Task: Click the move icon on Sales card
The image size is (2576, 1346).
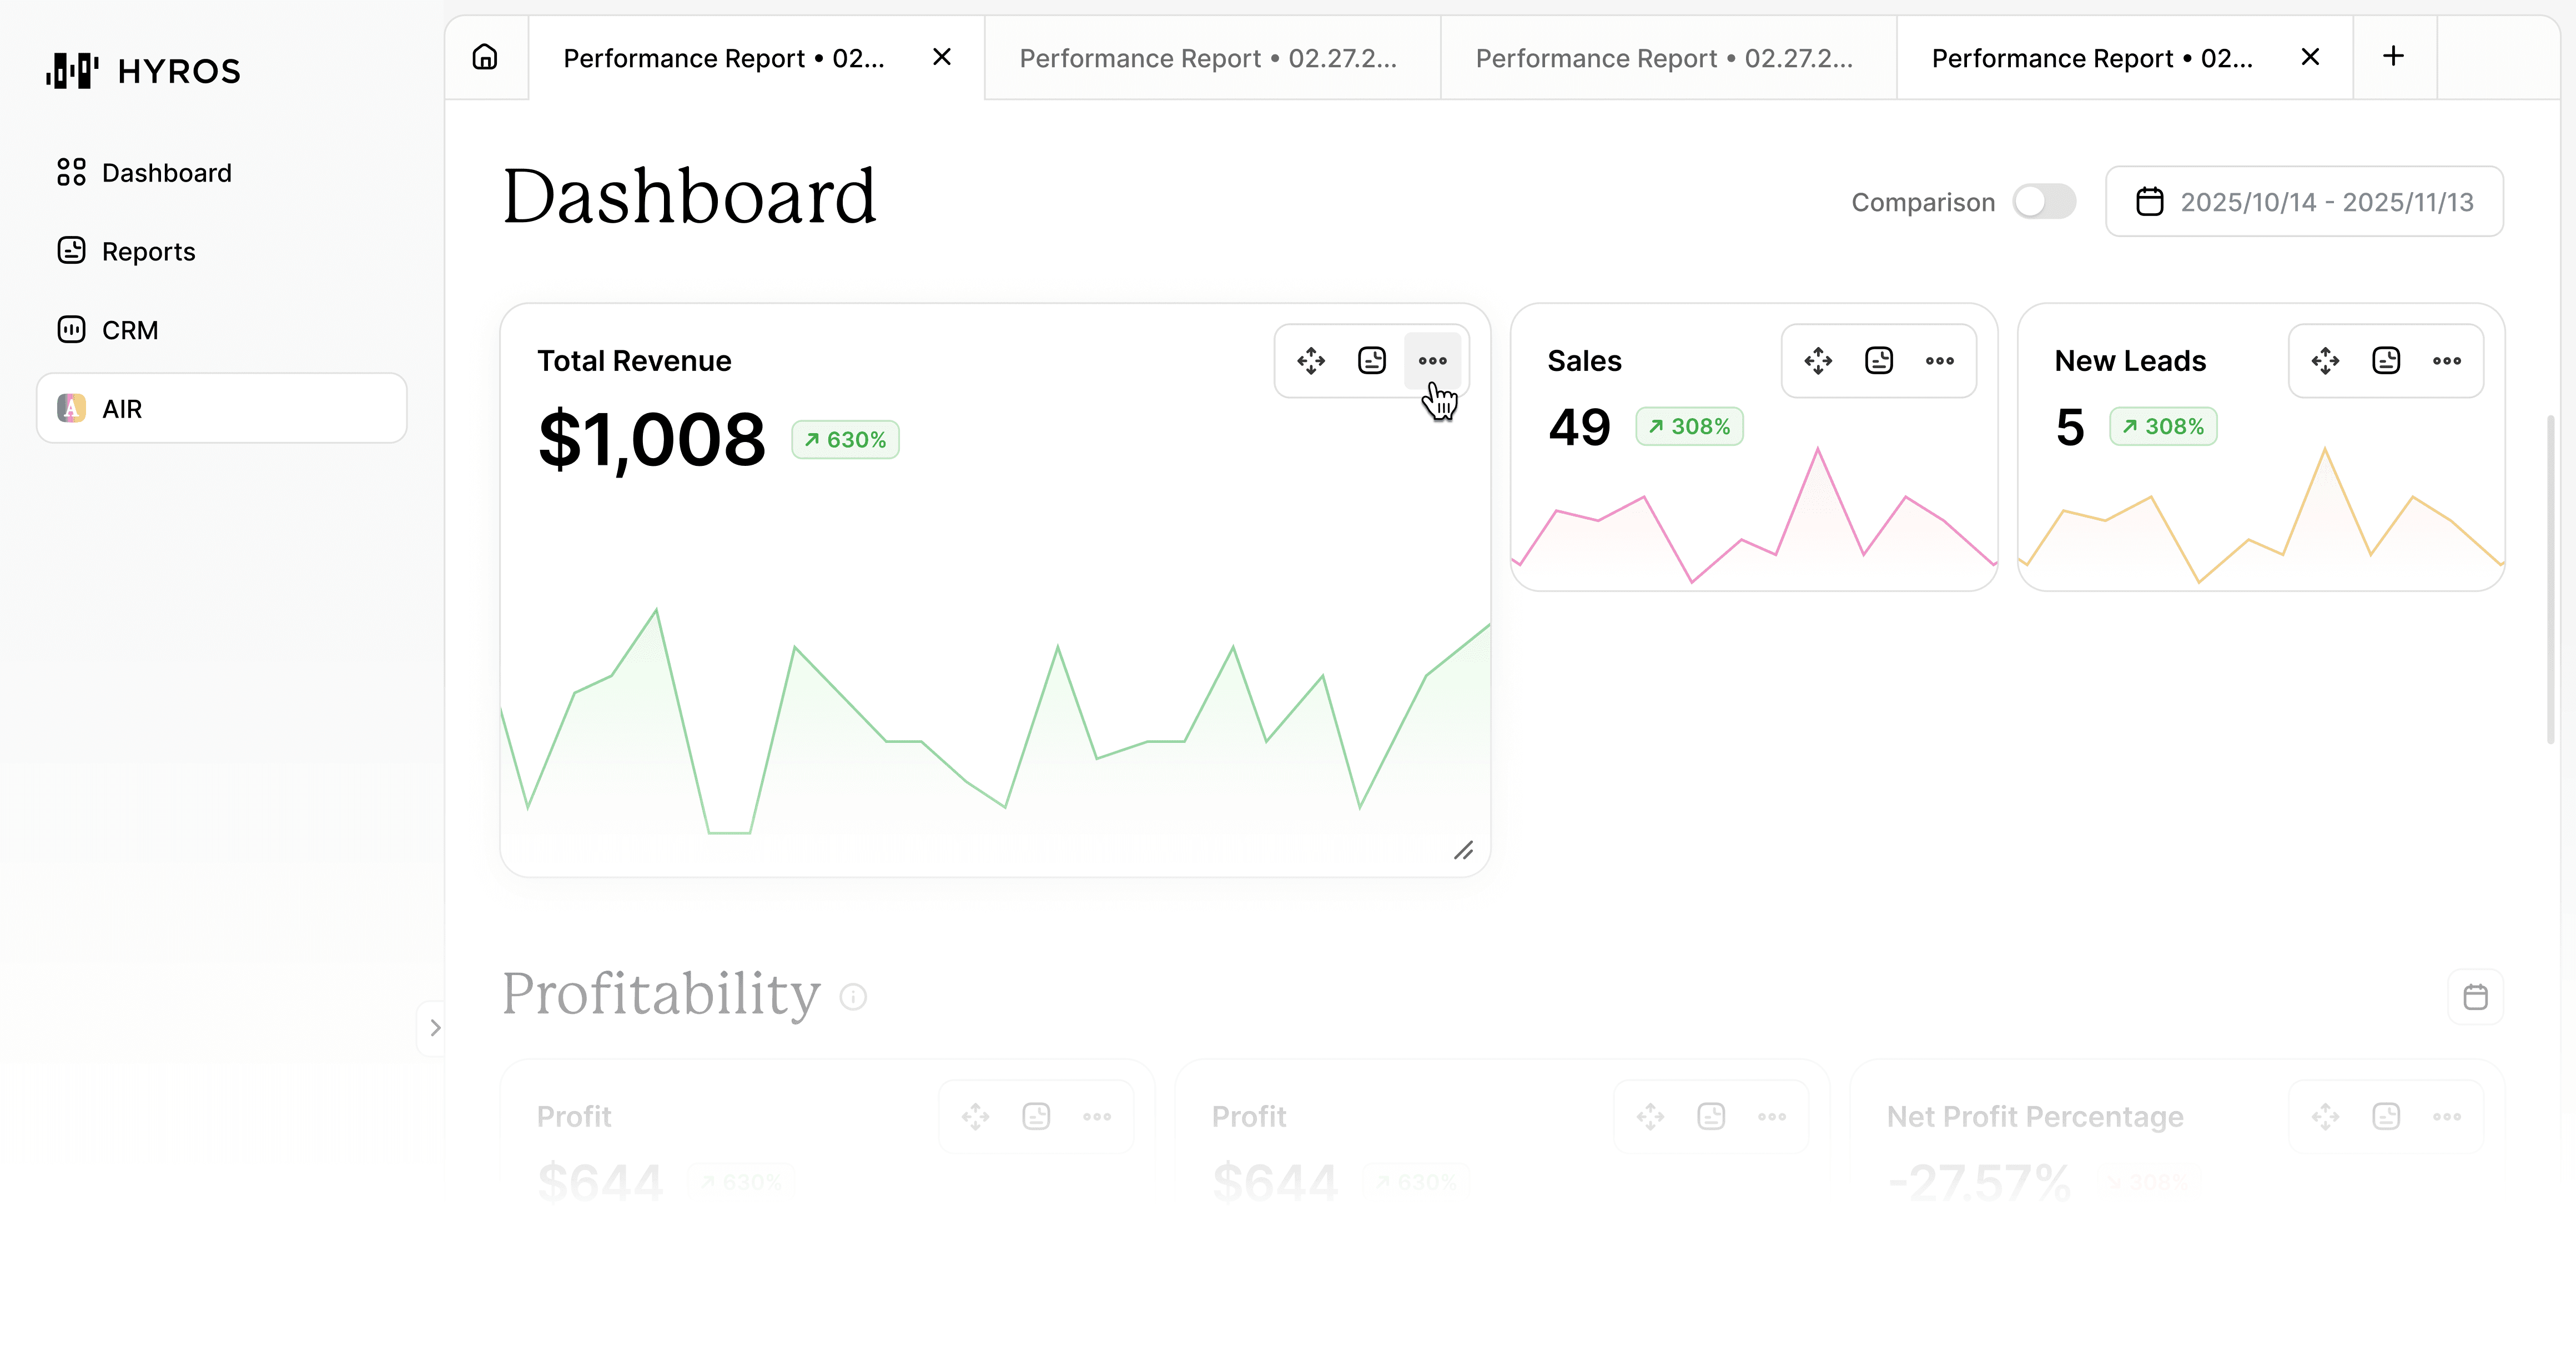Action: coord(1818,361)
